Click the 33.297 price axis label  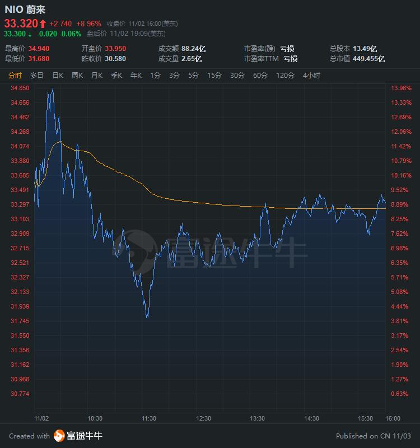pyautogui.click(x=20, y=204)
